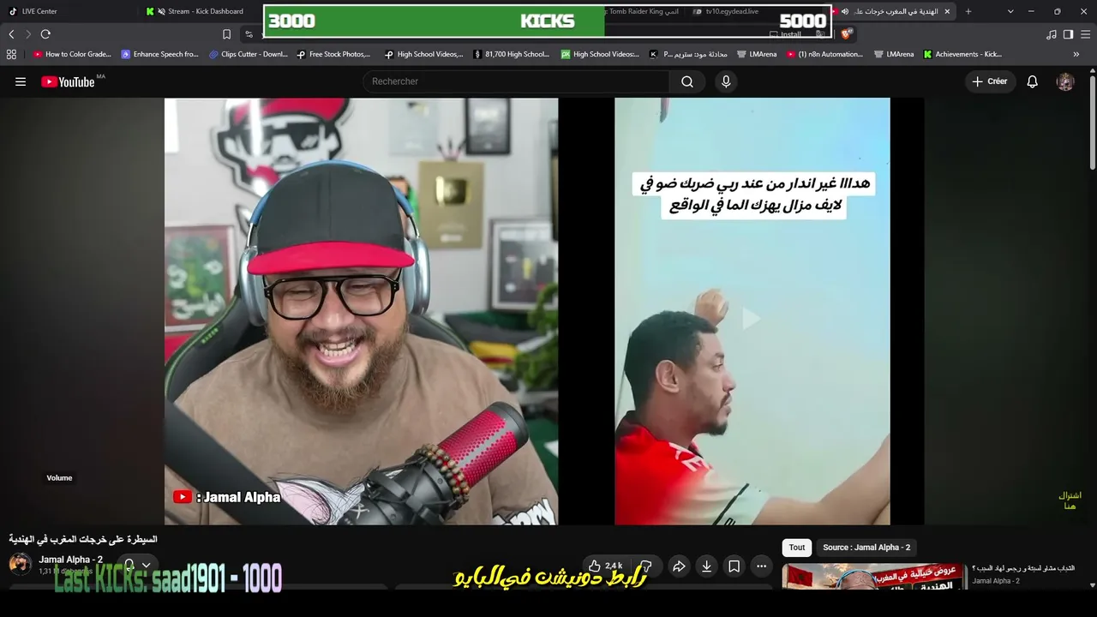1097x617 pixels.
Task: Open the site settings icon in the address bar
Action: [249, 34]
